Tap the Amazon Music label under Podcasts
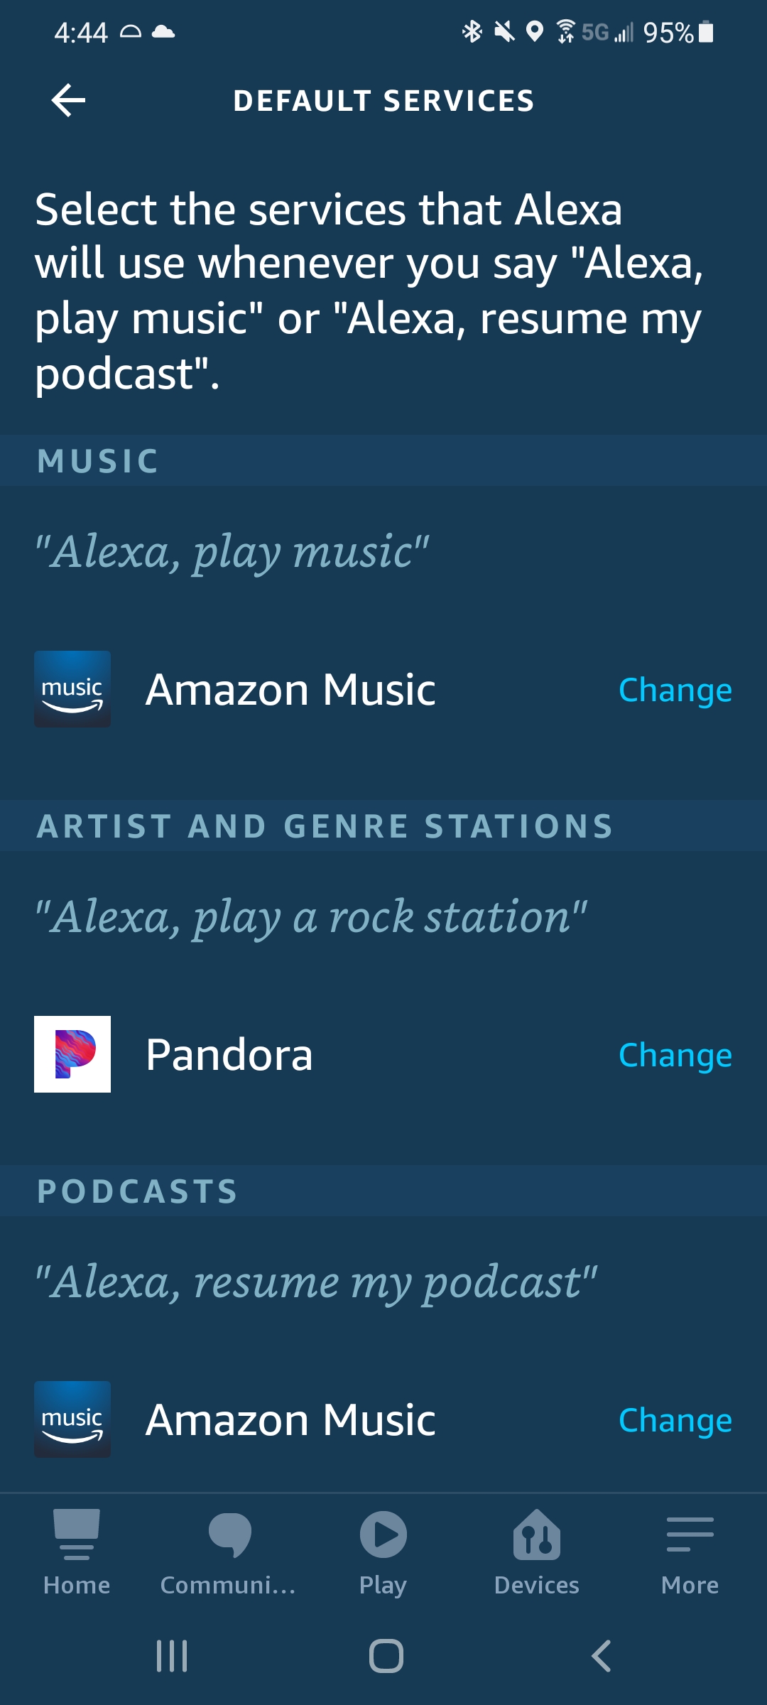 290,1420
